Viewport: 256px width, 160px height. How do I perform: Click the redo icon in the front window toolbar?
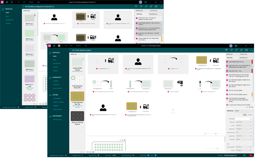click(232, 50)
